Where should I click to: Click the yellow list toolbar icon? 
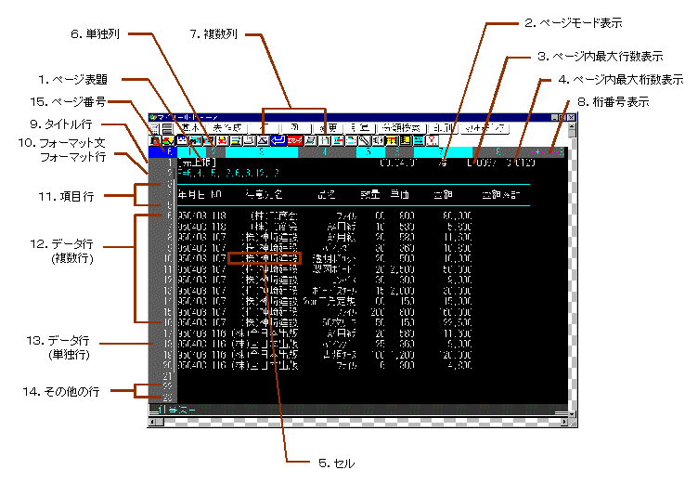[405, 140]
